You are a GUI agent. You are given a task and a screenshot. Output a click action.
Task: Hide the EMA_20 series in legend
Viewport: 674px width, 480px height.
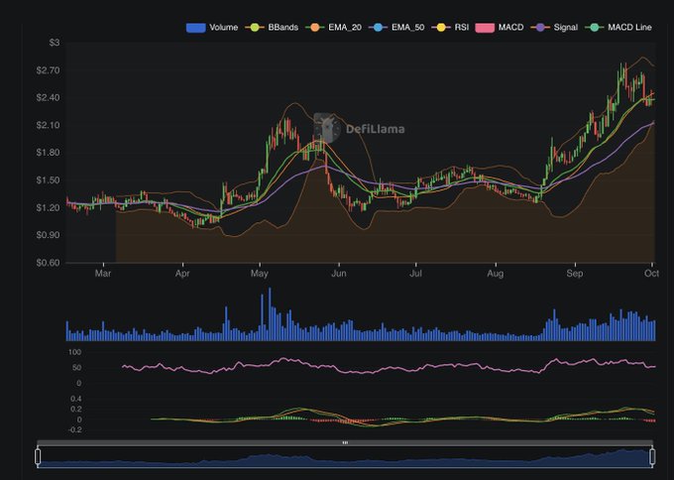pos(333,28)
